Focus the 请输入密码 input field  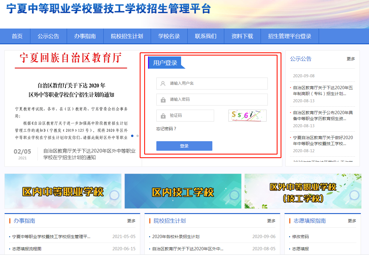click(212, 100)
